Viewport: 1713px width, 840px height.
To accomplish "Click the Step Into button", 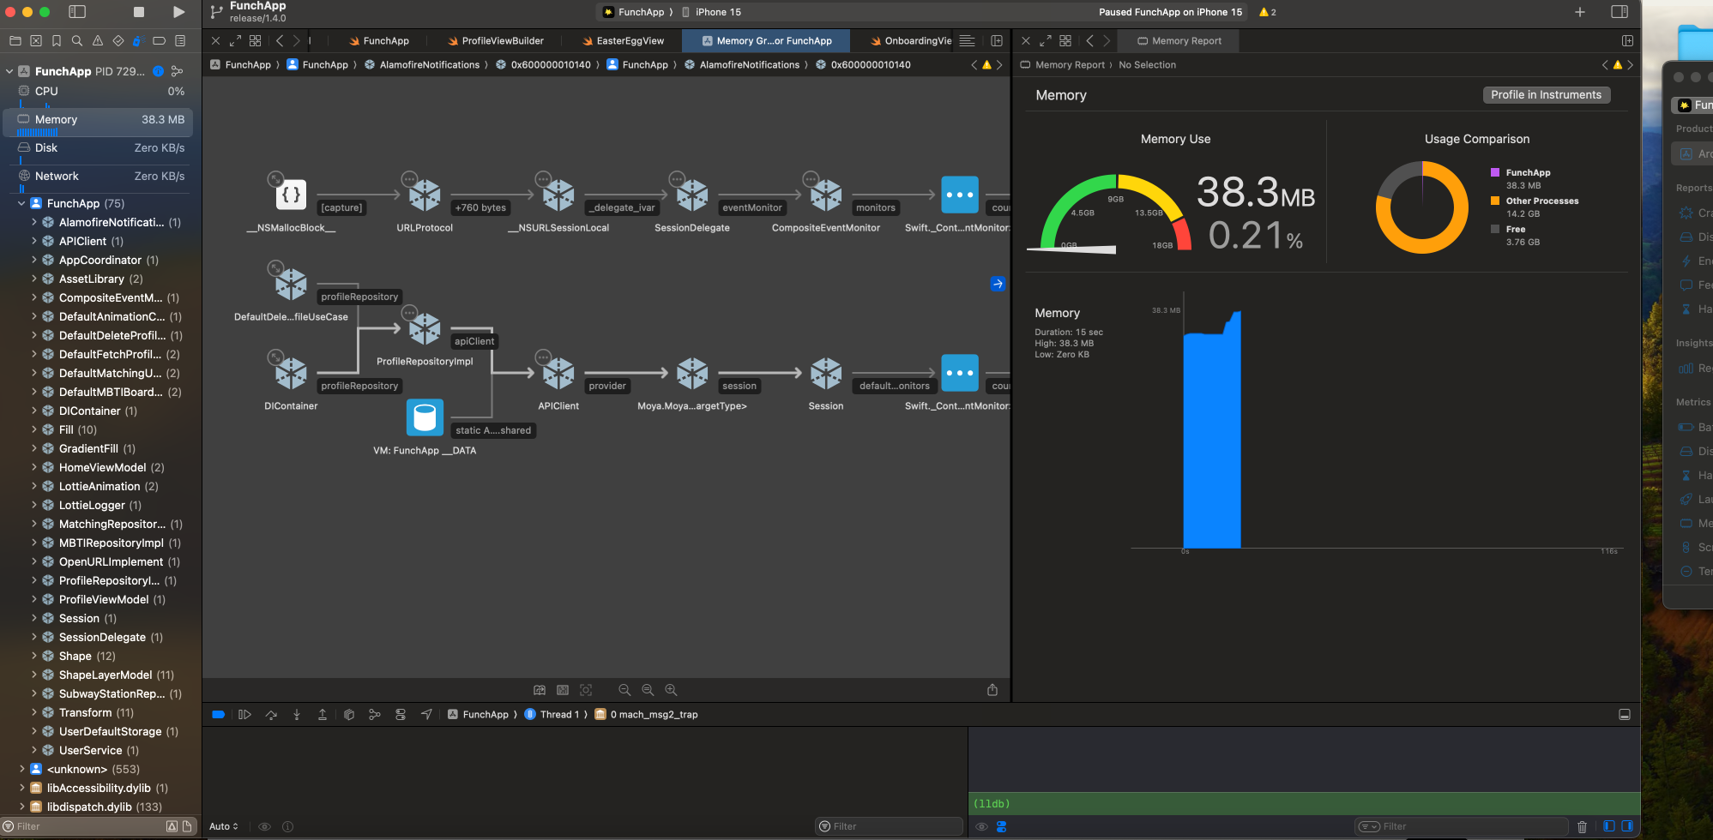I will click(x=297, y=714).
